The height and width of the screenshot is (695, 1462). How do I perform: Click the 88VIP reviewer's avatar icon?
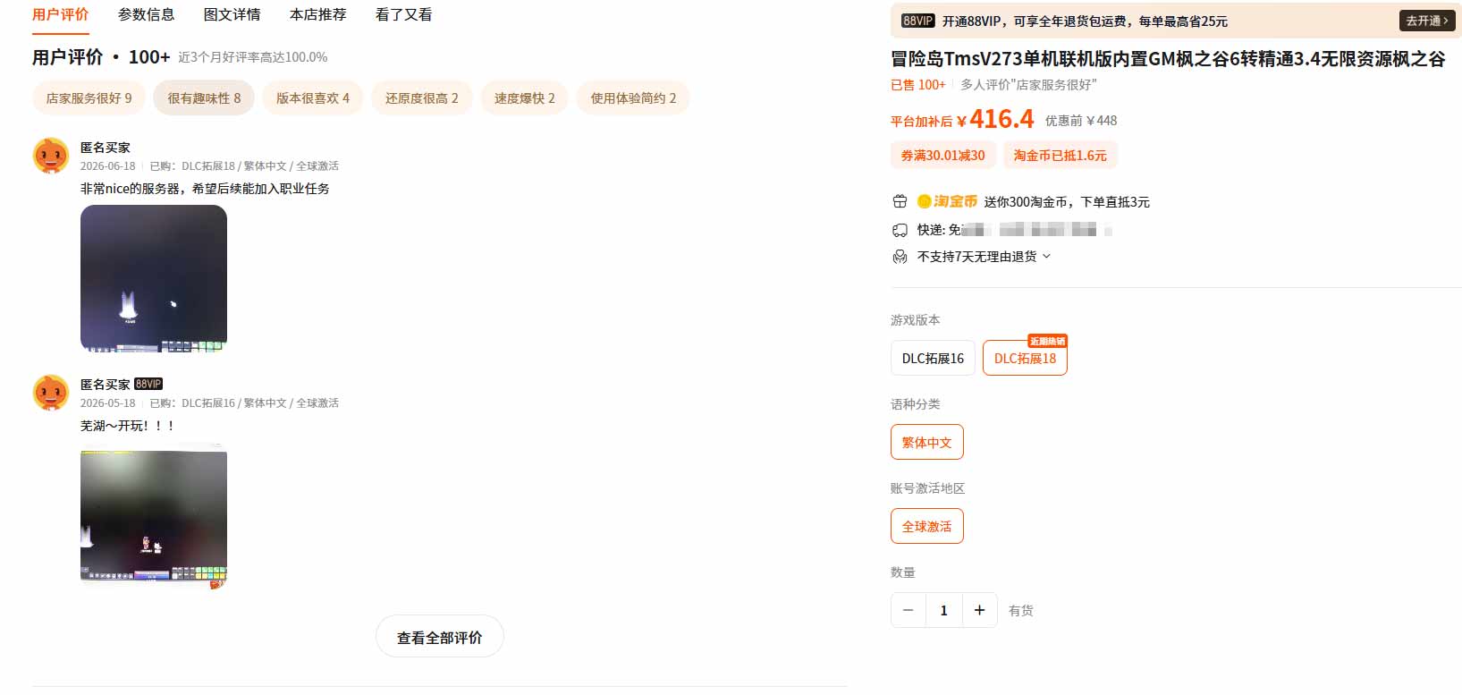(51, 393)
